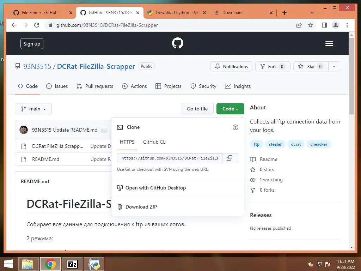
Task: Open the Security repository tab
Action: pos(203,86)
